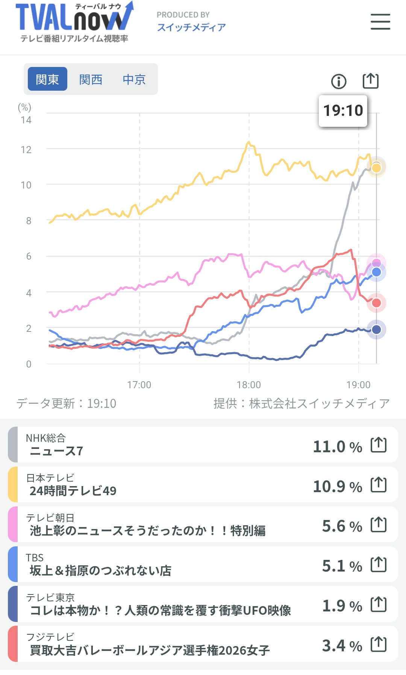Share the 24時間テレビ49 rating
406x675 pixels.
379,485
